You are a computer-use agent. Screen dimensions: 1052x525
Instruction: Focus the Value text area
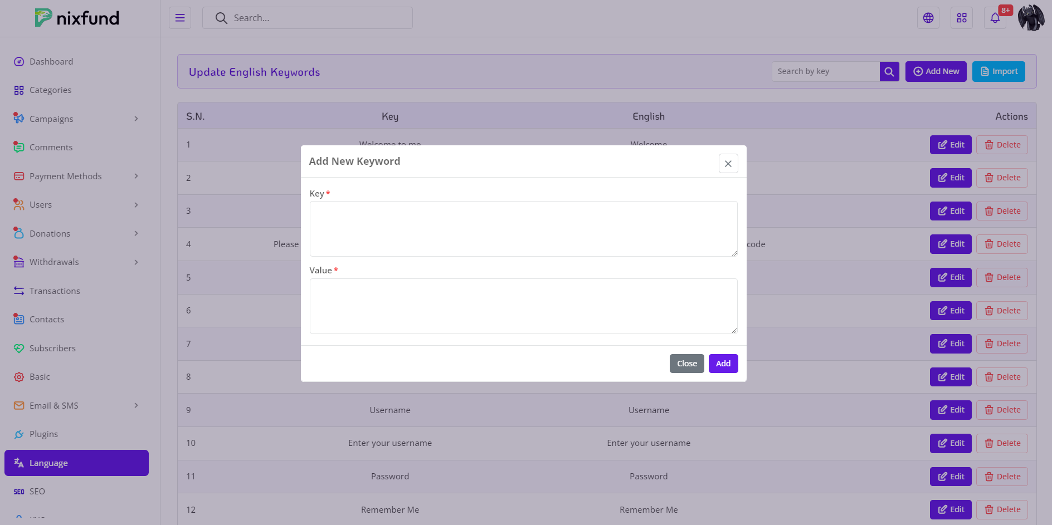tap(523, 306)
